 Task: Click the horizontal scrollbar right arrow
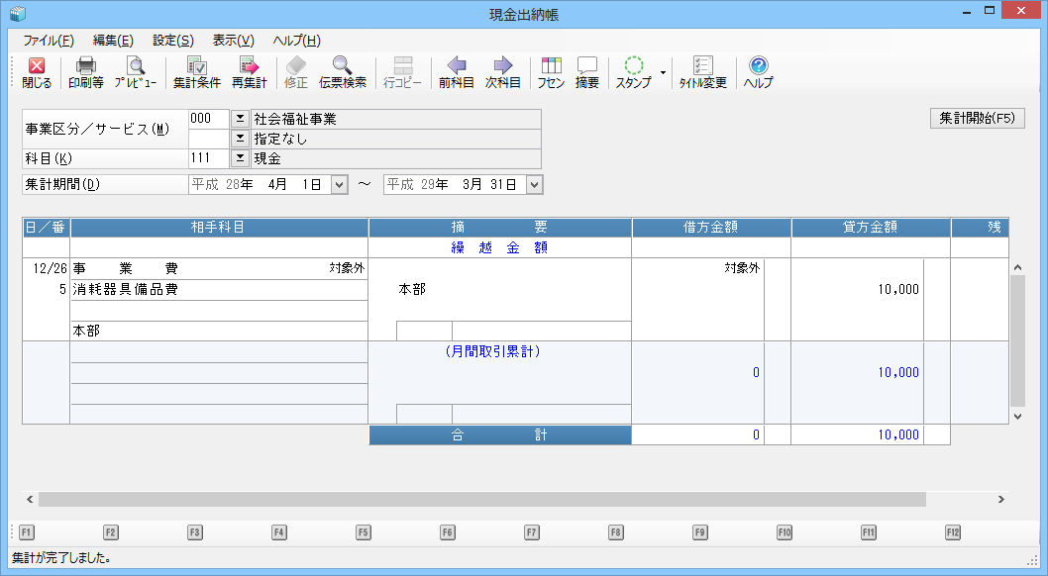[x=1001, y=500]
